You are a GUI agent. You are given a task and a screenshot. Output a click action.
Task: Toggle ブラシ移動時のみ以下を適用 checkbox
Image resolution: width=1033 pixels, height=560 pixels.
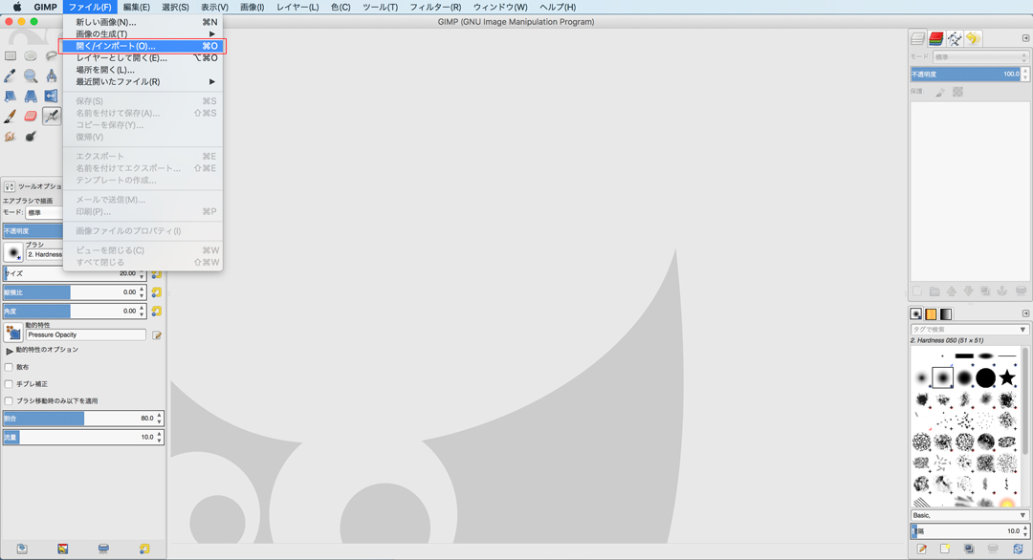(x=10, y=401)
